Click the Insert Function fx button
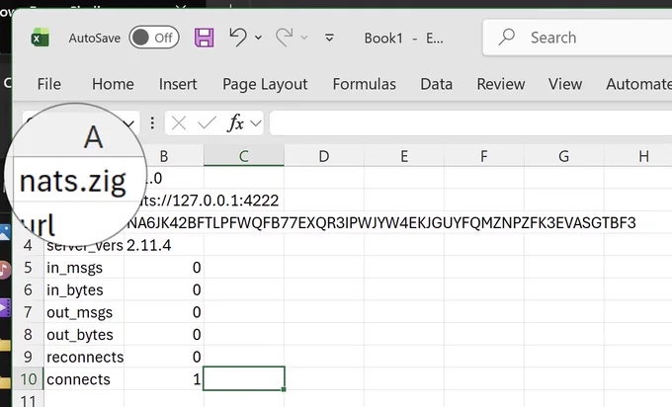The image size is (672, 407). click(235, 123)
